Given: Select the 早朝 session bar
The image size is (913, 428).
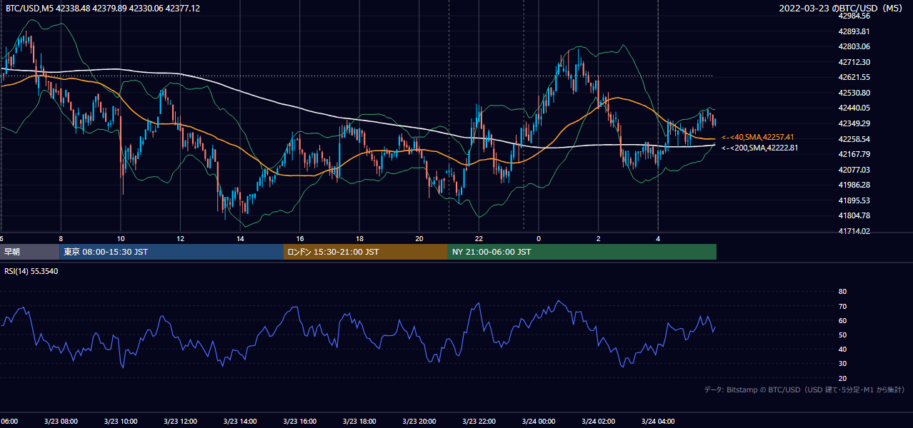Looking at the screenshot, I should click(x=29, y=252).
